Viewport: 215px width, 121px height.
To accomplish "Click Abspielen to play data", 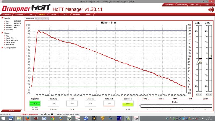I will coord(10,44).
